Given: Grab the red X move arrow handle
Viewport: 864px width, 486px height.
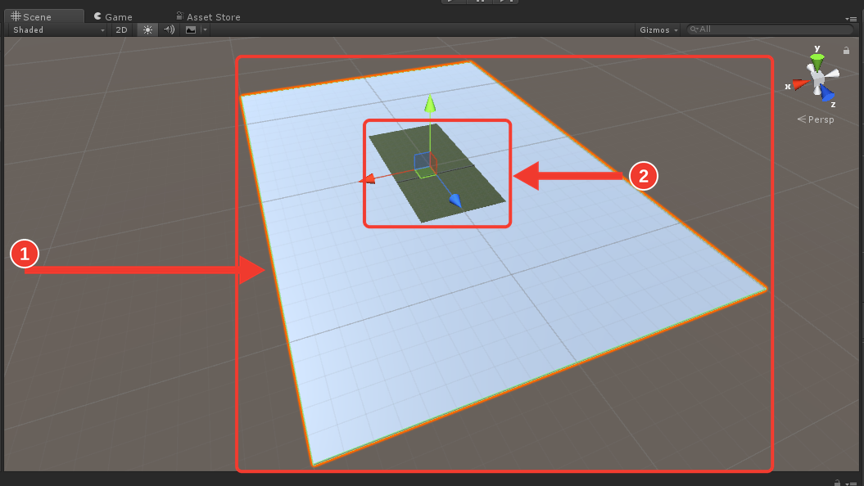Looking at the screenshot, I should click(x=367, y=179).
